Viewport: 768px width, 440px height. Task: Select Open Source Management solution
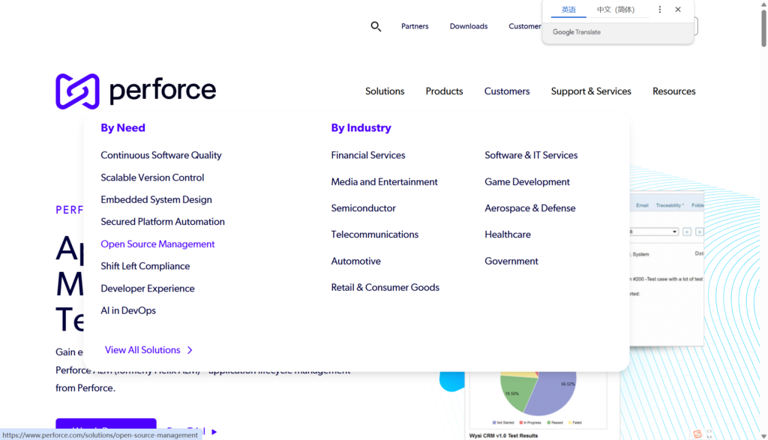pyautogui.click(x=157, y=244)
